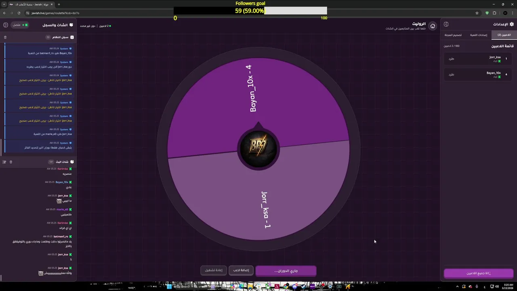Viewport: 517px width, 291px height.
Task: Open the home page via house icon
Action: pyautogui.click(x=433, y=26)
